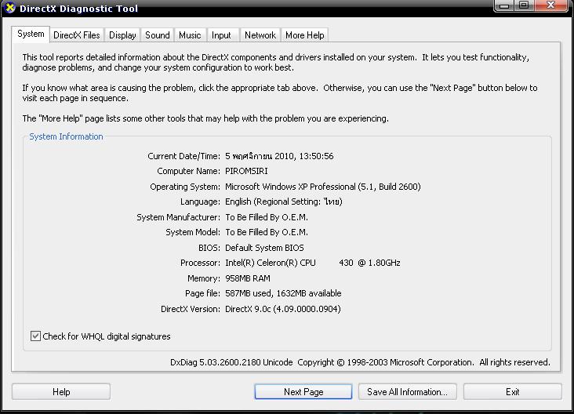Open the Display tab
574x414 pixels.
[x=122, y=35]
